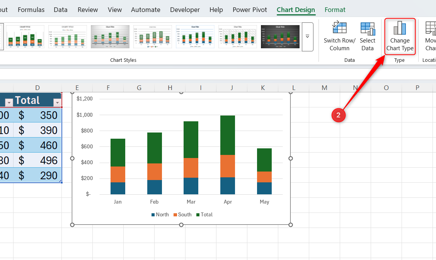Viewport: 436px width, 260px height.
Task: Click the Change Chart Type button
Action: pyautogui.click(x=400, y=36)
